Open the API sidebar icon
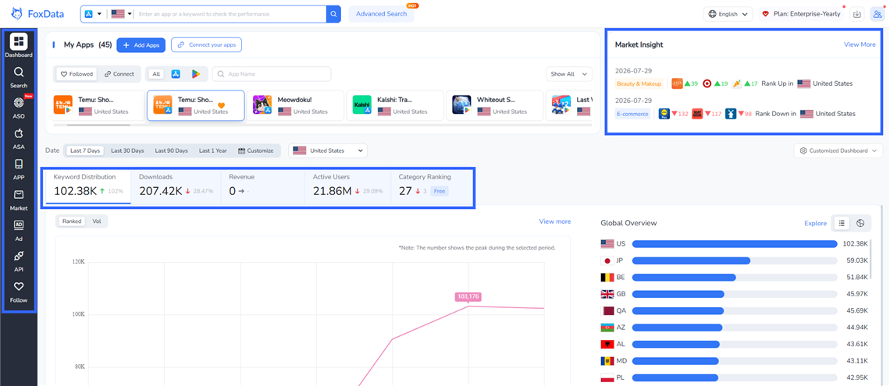 pyautogui.click(x=19, y=257)
